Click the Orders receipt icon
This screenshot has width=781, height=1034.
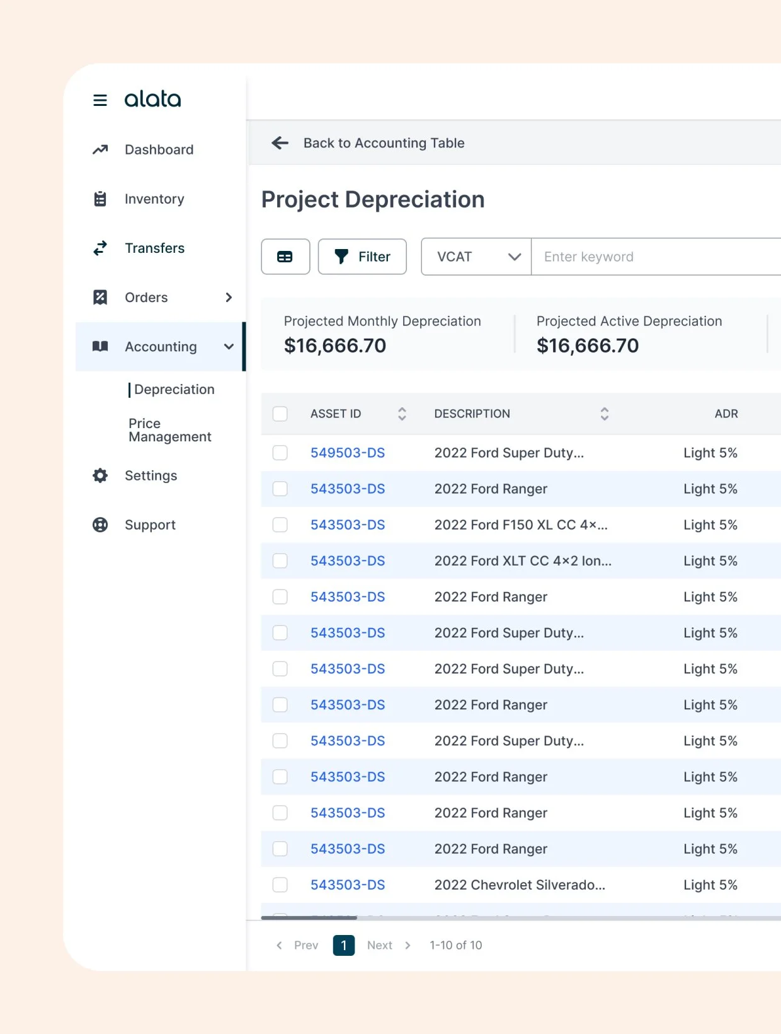point(100,297)
